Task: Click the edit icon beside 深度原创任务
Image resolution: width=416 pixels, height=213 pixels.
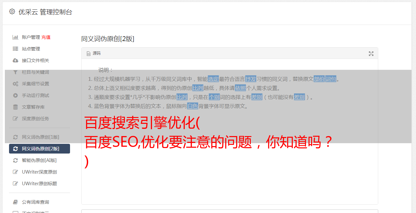Action: pyautogui.click(x=15, y=119)
